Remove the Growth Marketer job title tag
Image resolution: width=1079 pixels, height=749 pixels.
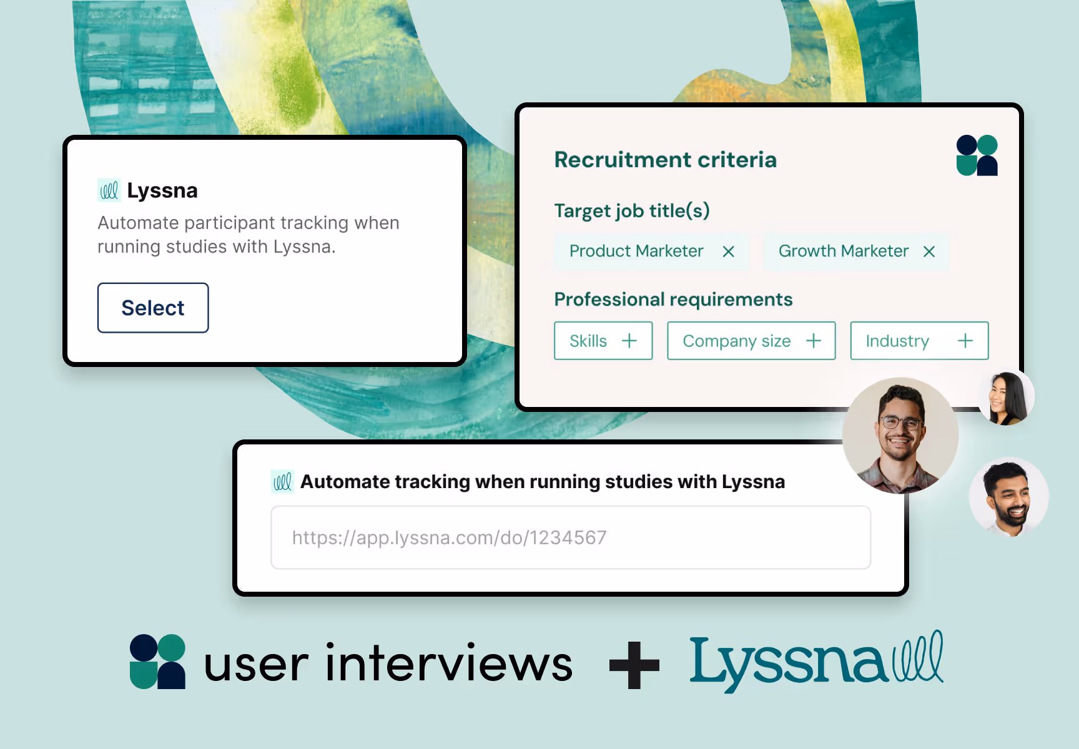point(929,252)
